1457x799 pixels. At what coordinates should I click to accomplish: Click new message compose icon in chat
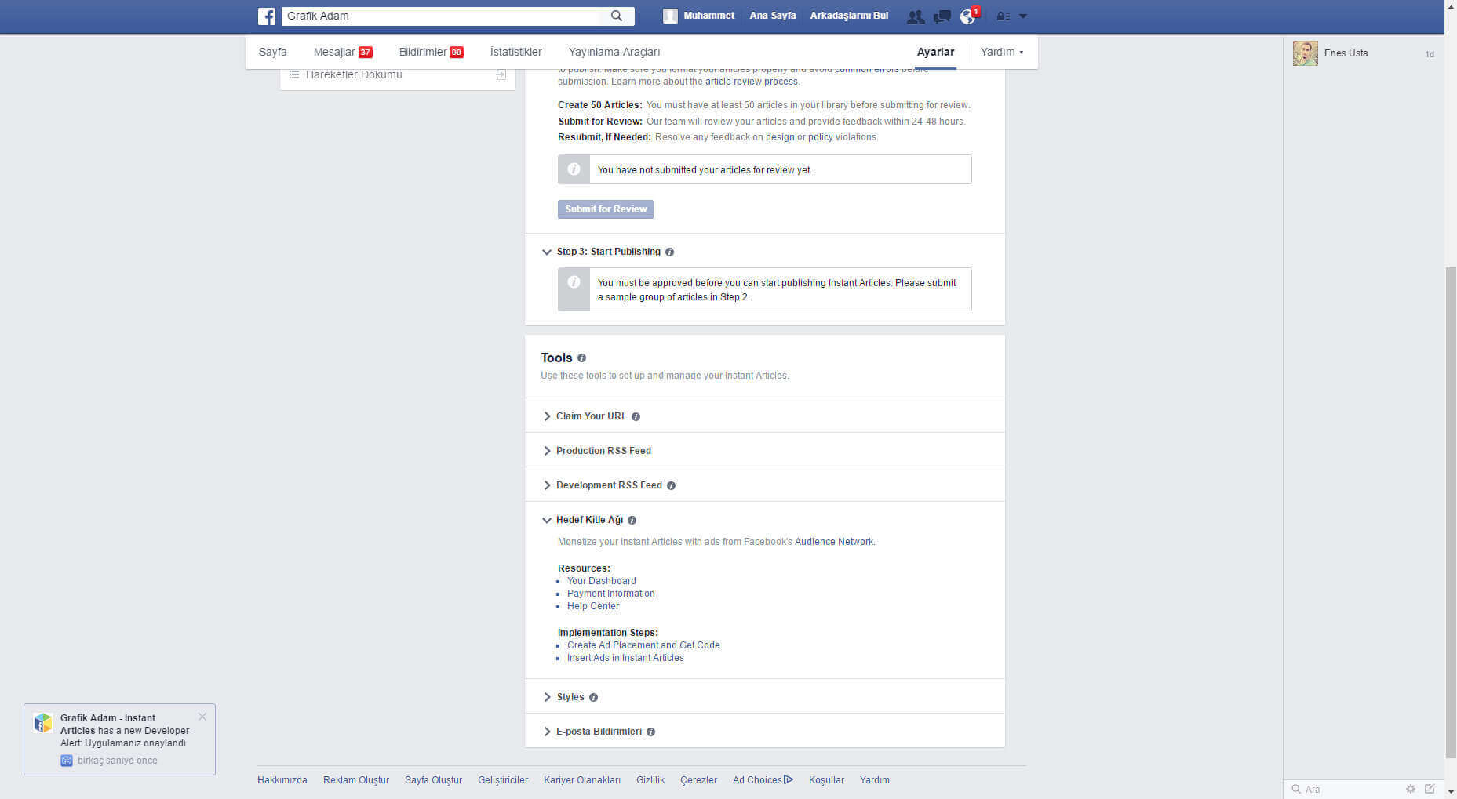[x=1430, y=789]
